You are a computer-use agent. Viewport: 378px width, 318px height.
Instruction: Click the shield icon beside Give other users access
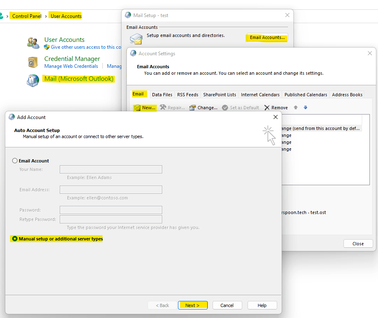pos(47,47)
